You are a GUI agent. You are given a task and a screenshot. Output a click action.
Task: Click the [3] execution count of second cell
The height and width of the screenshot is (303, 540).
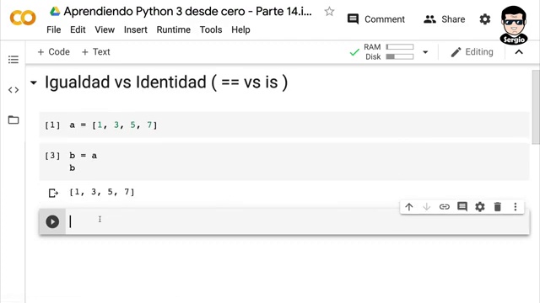[52, 156]
